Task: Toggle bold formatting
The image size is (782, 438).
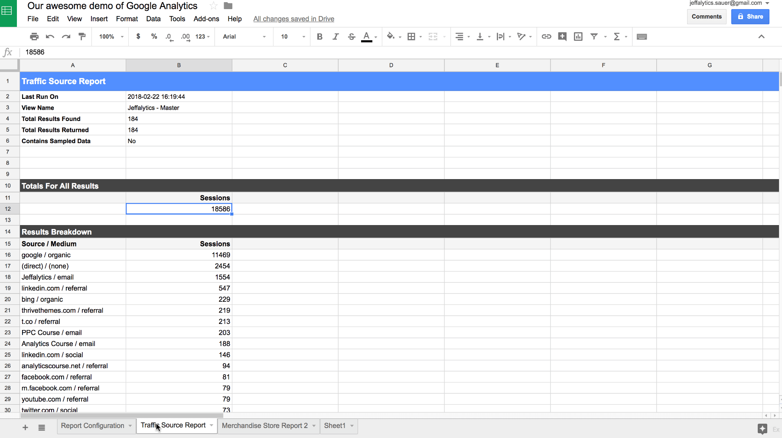Action: [319, 36]
